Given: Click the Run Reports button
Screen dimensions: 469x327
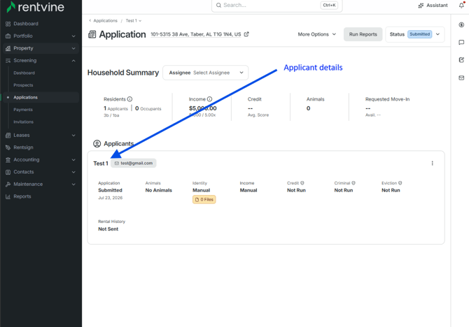Looking at the screenshot, I should click(363, 34).
